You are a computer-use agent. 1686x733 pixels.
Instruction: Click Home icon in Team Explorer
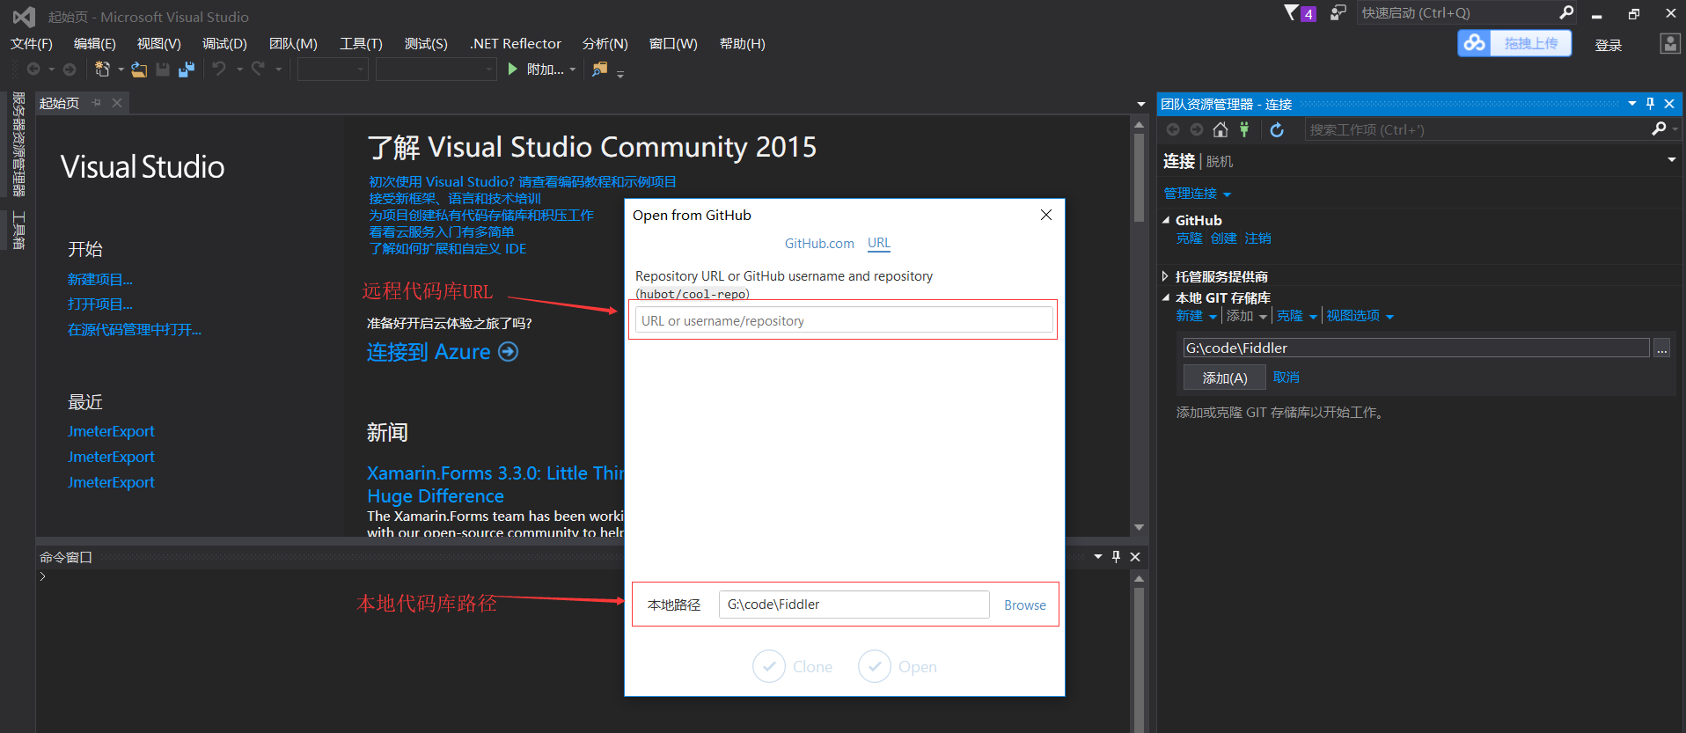pos(1221,130)
